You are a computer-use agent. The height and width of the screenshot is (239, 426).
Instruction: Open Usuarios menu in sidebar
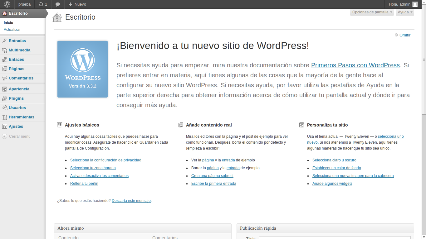tap(17, 108)
